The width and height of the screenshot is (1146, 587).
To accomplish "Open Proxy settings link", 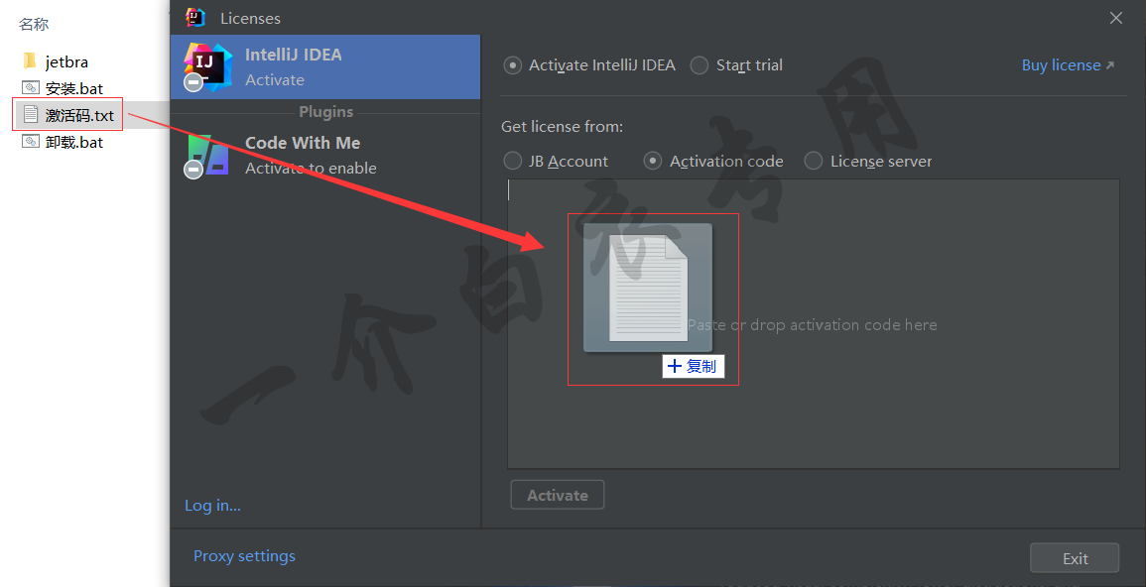I will coord(244,555).
